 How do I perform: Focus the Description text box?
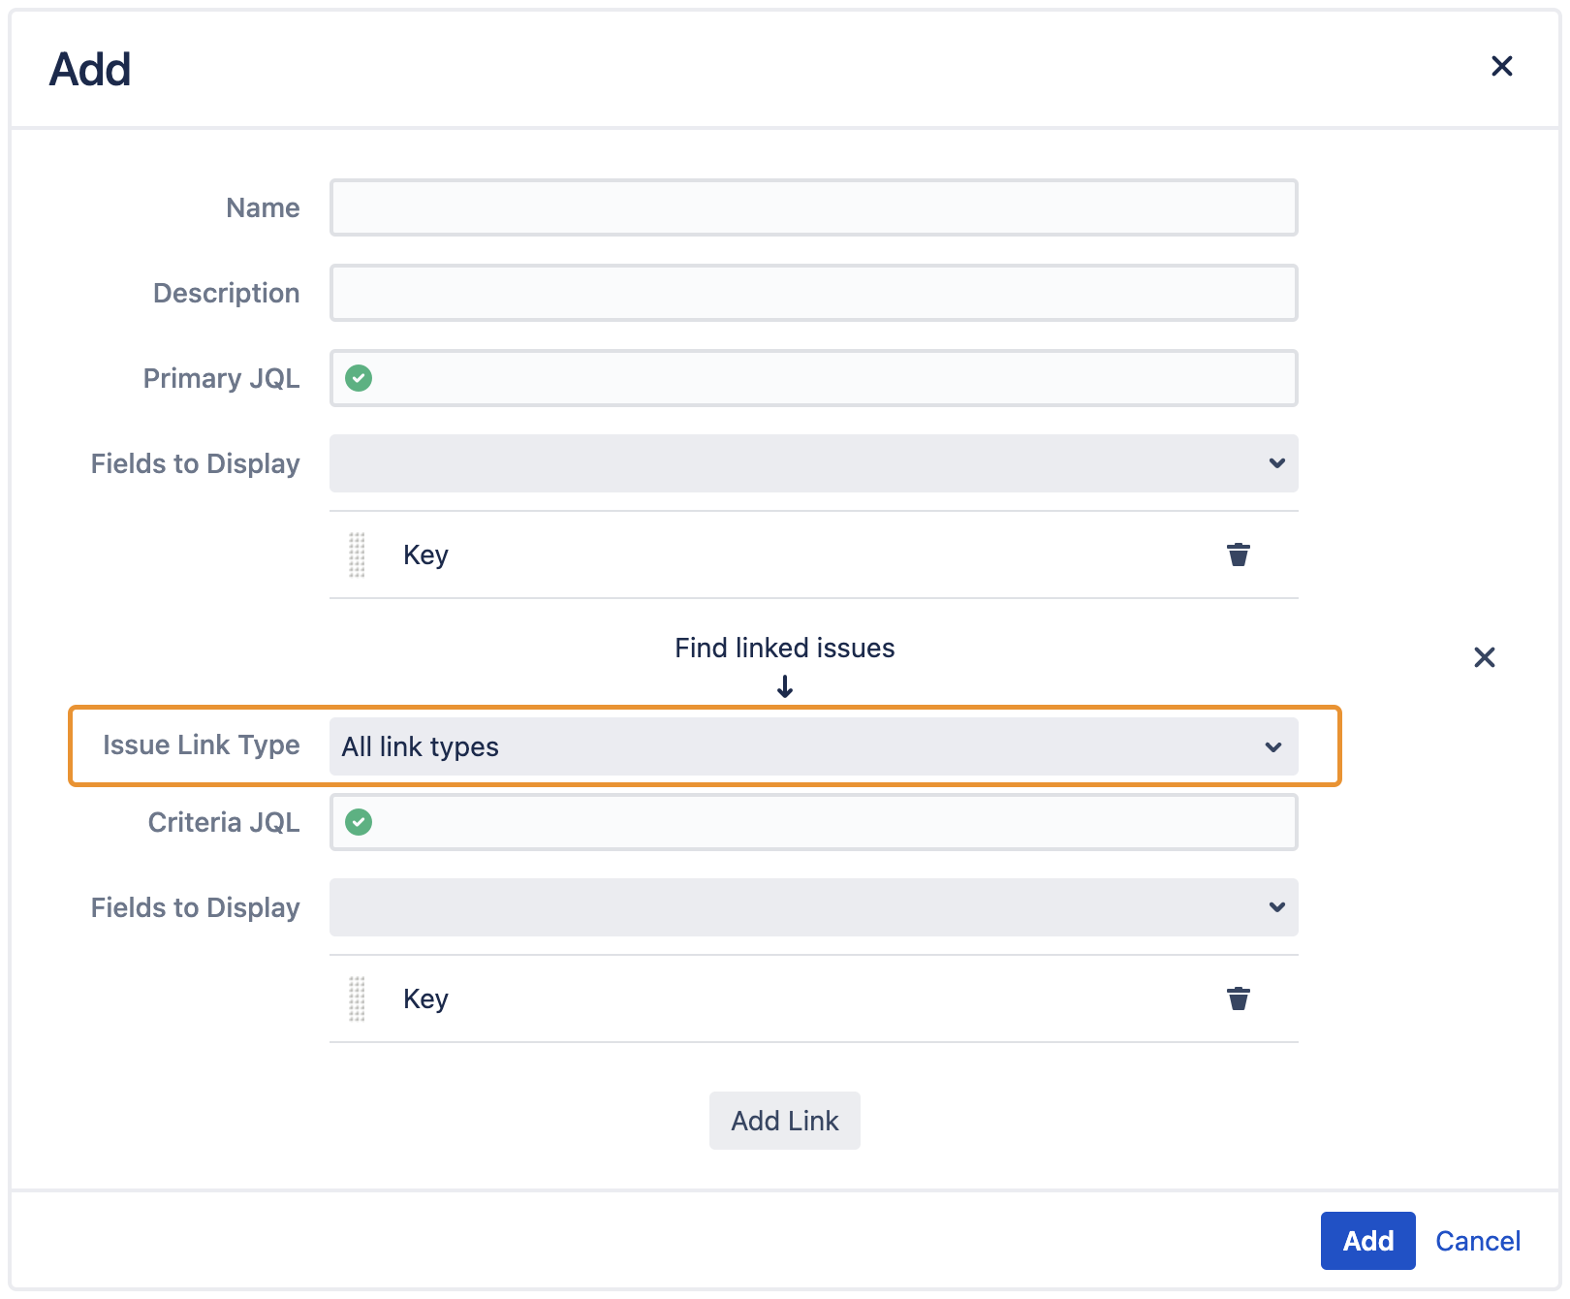pyautogui.click(x=813, y=293)
